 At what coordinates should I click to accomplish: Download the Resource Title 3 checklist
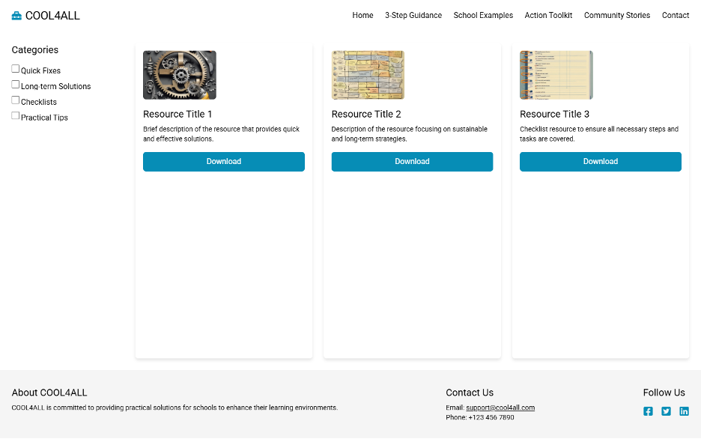[x=600, y=162]
